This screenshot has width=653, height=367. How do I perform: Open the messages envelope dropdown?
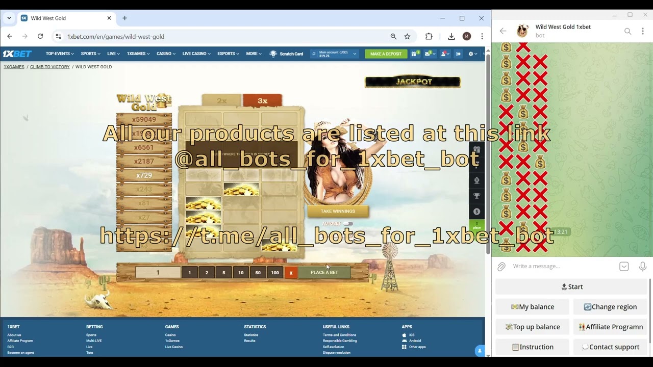click(x=431, y=54)
